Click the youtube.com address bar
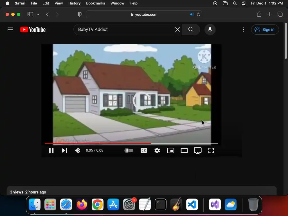Screen dimensions: 288x216 [x=144, y=14]
